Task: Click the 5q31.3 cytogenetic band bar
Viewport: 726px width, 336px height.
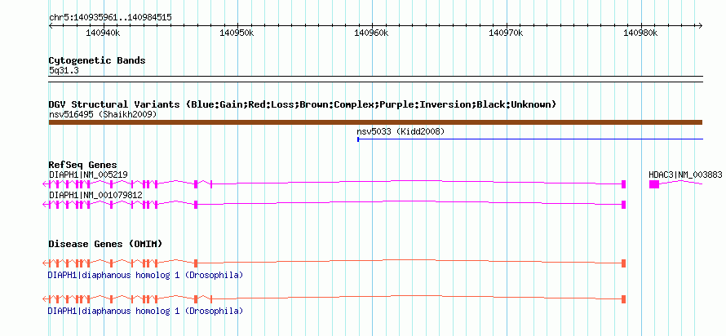Action: click(x=375, y=79)
